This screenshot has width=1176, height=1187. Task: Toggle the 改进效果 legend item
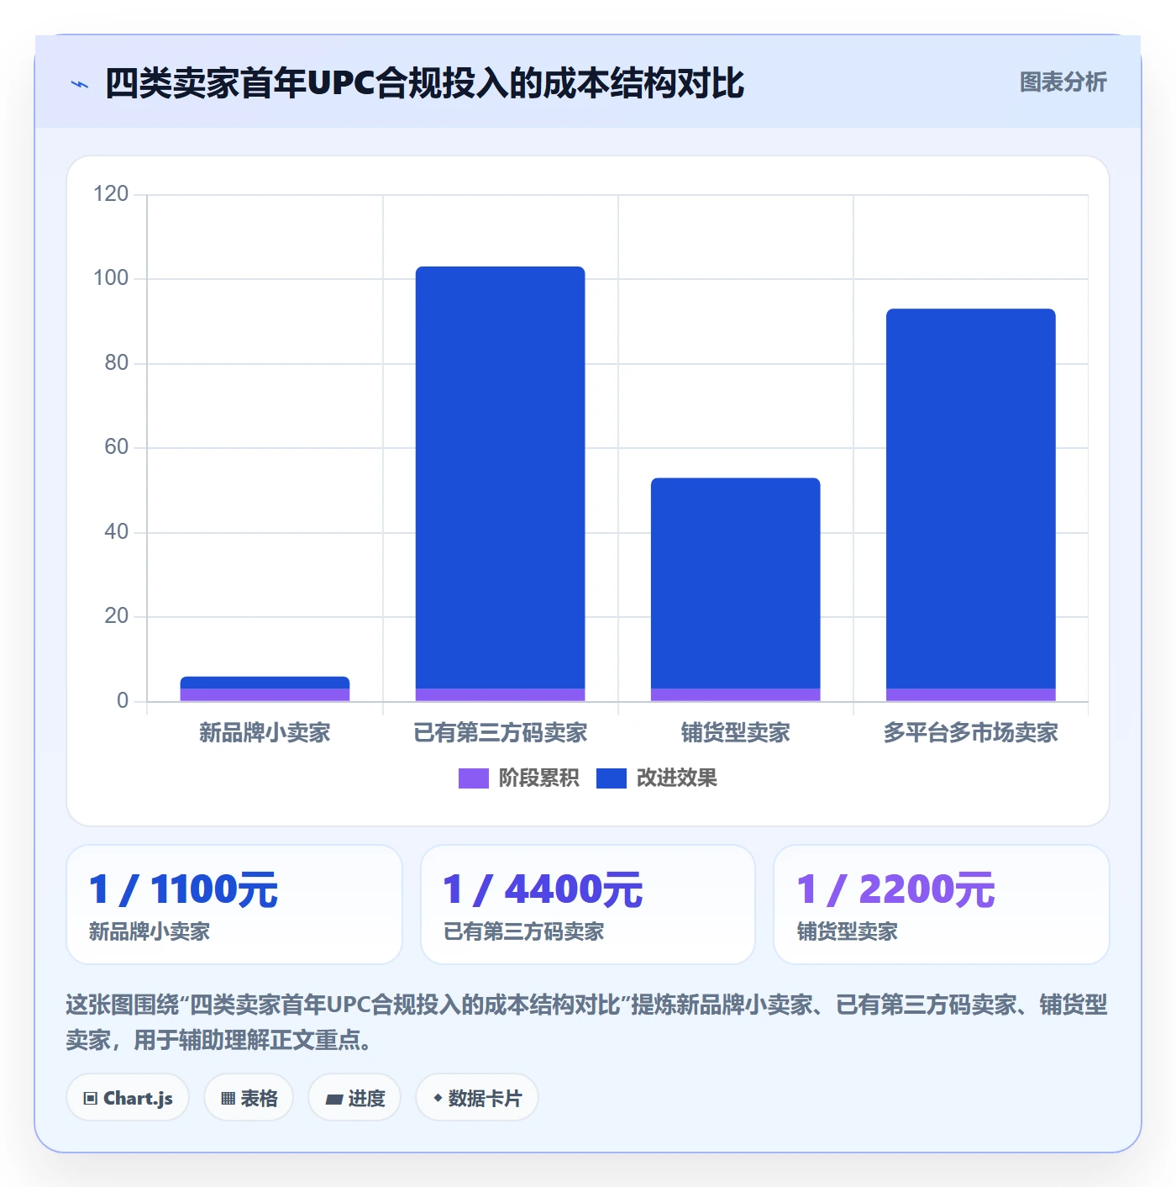pyautogui.click(x=657, y=778)
